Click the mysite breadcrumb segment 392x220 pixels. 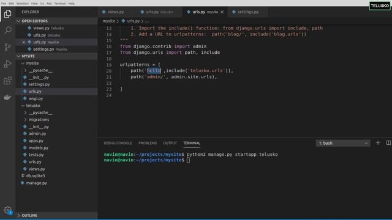[109, 21]
